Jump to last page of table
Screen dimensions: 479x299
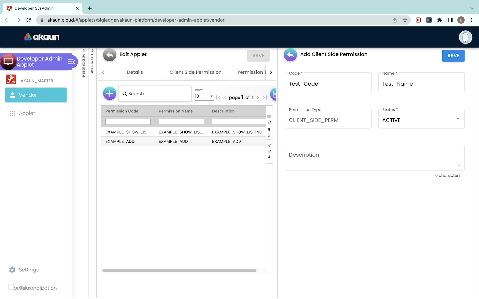[x=265, y=97]
